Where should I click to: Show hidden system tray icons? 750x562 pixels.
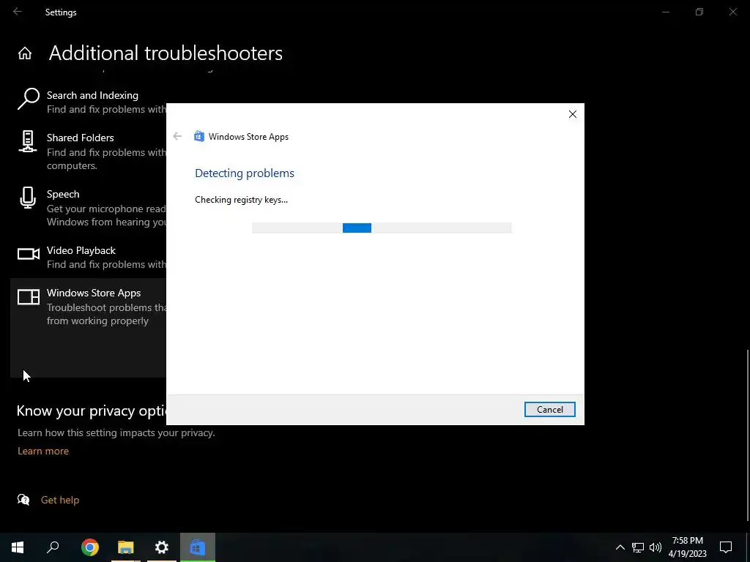620,547
